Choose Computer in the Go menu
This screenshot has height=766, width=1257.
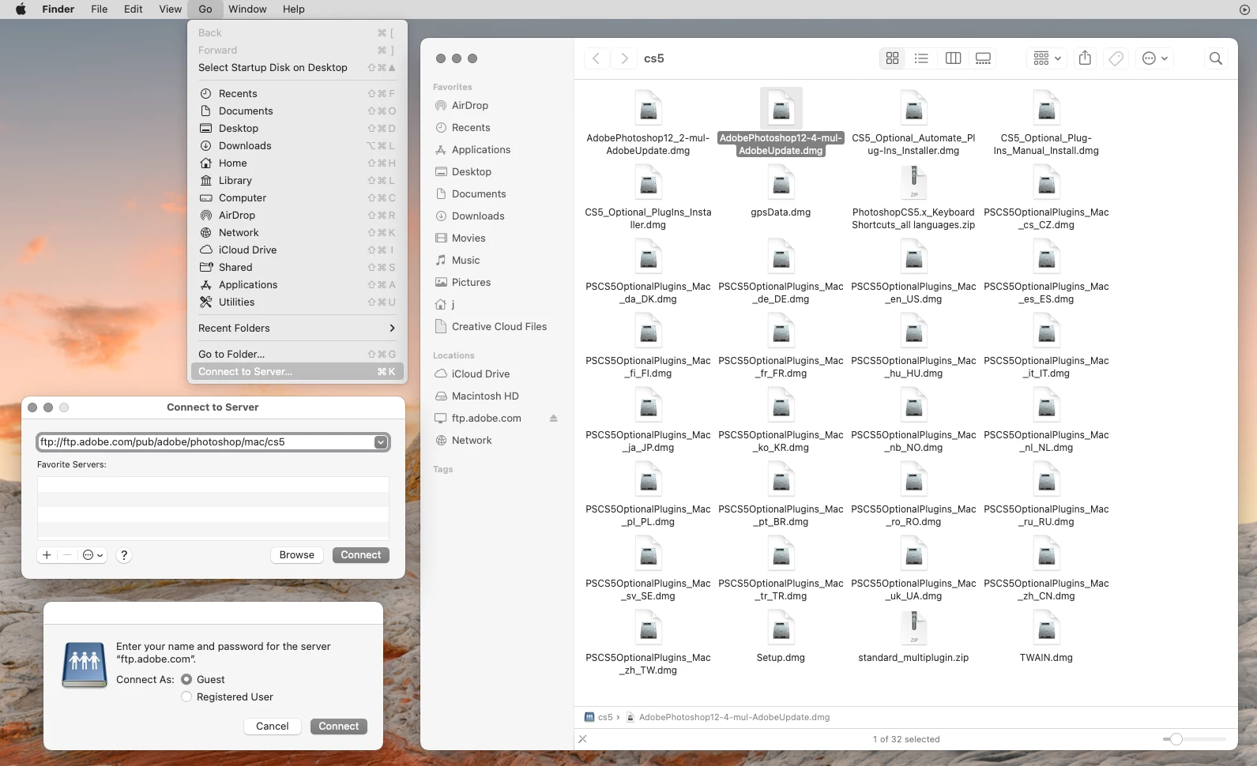(x=297, y=198)
